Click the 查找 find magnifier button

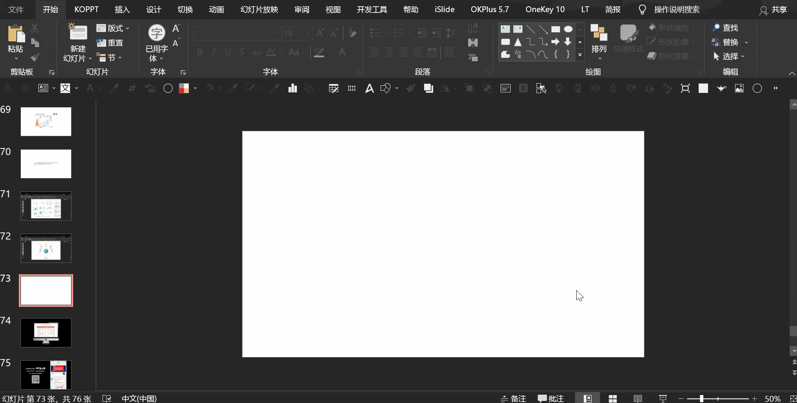(x=725, y=28)
